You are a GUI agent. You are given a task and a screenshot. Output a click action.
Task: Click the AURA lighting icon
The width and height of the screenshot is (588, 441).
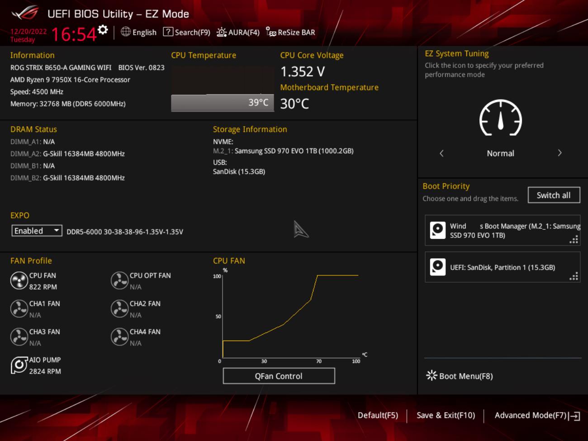point(222,32)
